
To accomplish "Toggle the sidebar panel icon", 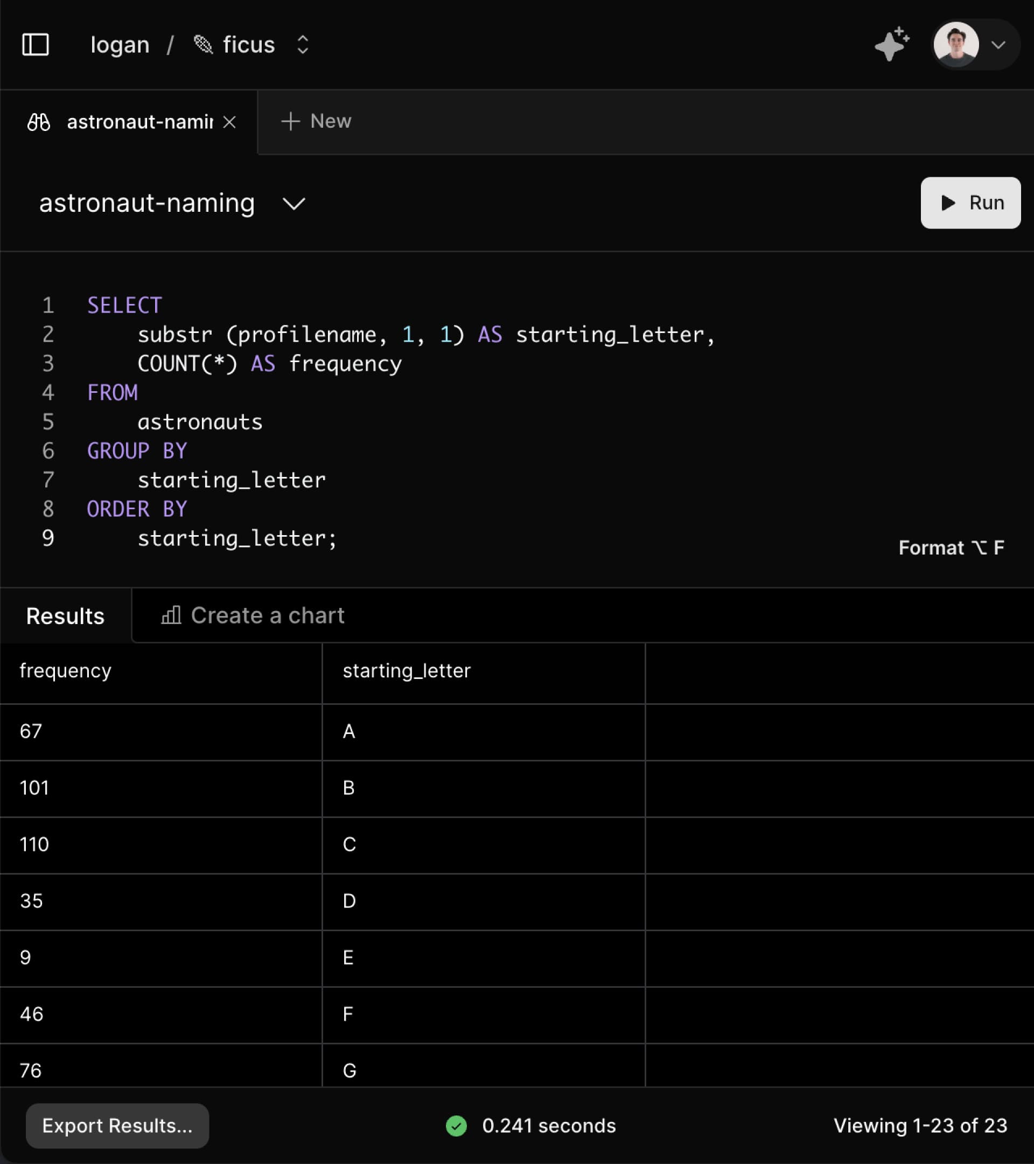I will (36, 44).
